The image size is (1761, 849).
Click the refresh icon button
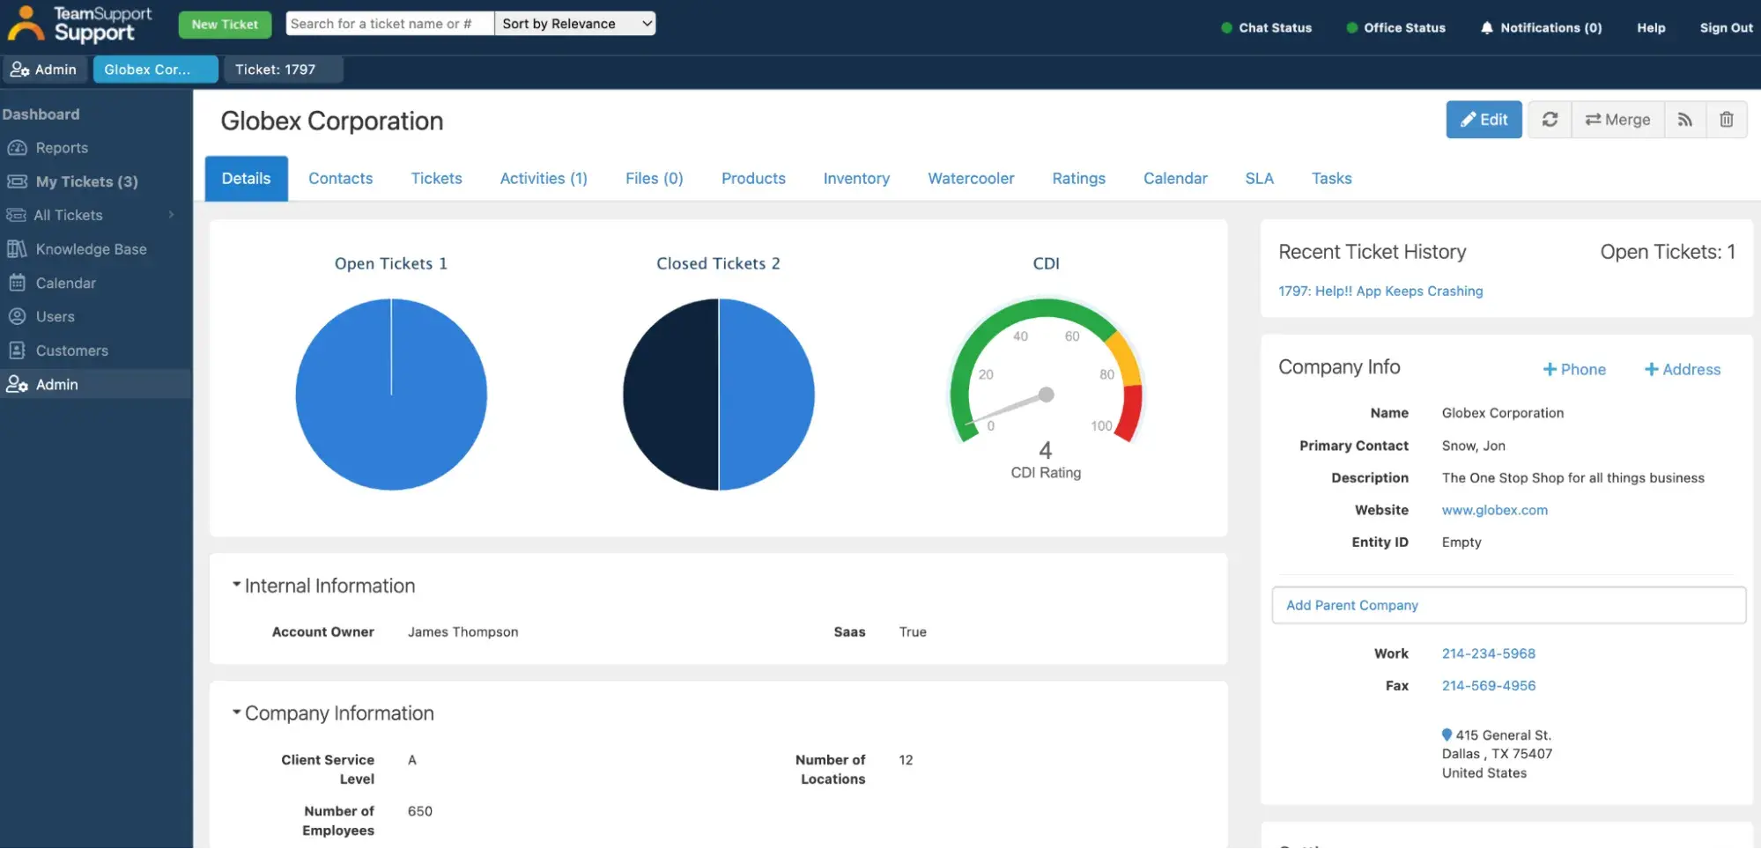pyautogui.click(x=1550, y=120)
